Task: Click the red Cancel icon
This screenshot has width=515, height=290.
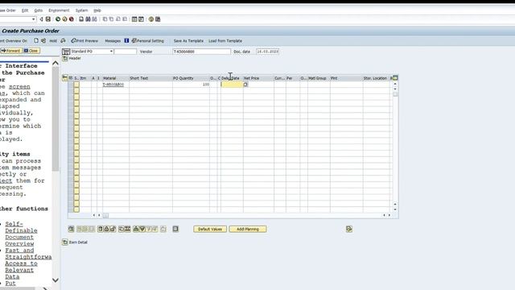Action: click(x=72, y=19)
